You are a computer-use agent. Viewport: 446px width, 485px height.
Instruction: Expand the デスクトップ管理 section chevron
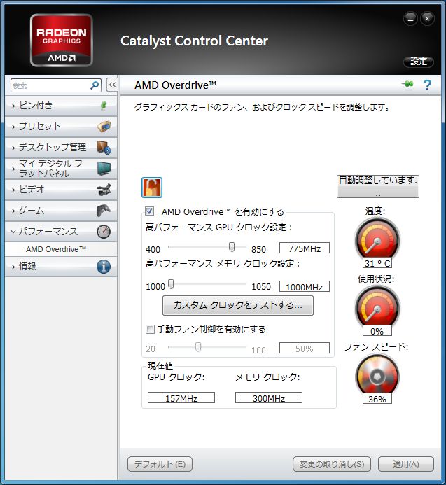pyautogui.click(x=13, y=148)
